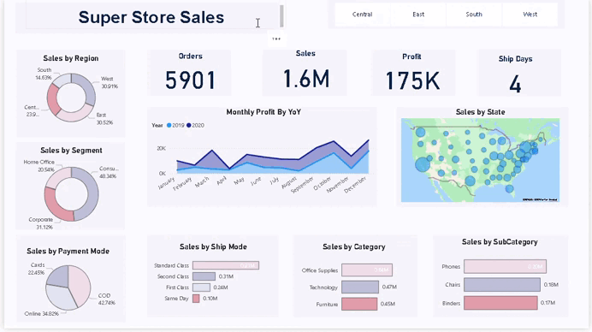Click the 2019 legend marker in profit chart
The image size is (592, 332).
coord(169,126)
